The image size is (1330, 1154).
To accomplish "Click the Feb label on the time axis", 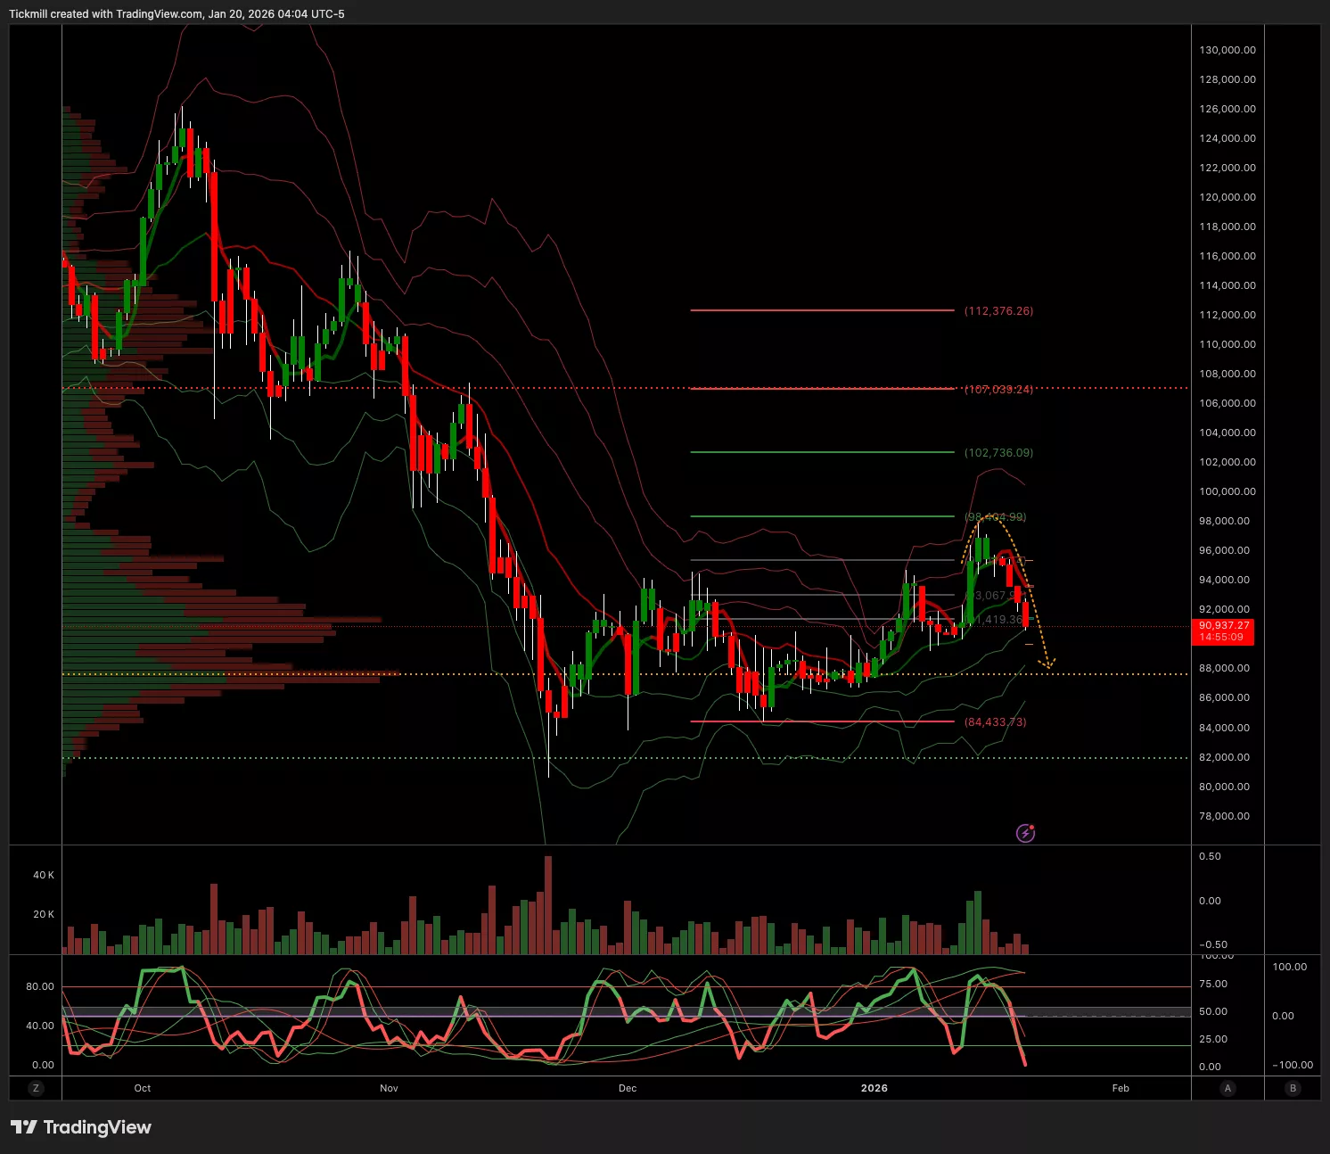I will click(1121, 1088).
